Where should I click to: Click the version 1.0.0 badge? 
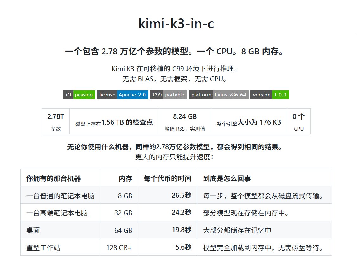[x=270, y=95]
